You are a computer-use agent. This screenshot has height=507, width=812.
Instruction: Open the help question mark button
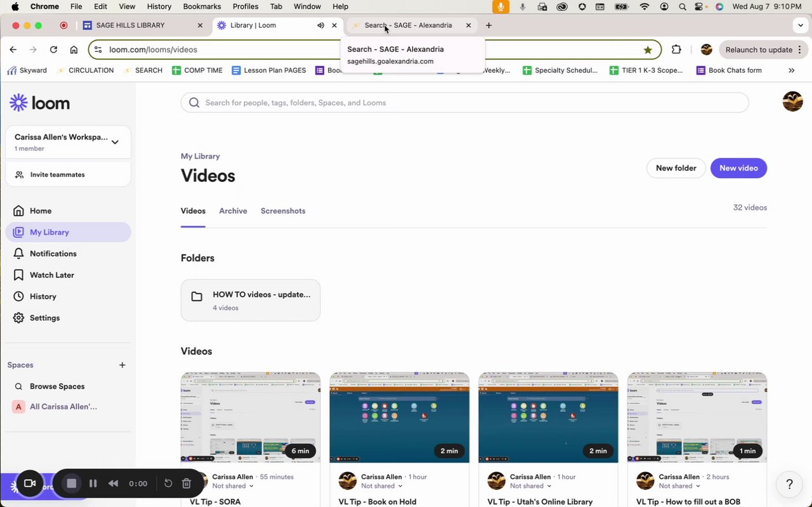point(789,484)
